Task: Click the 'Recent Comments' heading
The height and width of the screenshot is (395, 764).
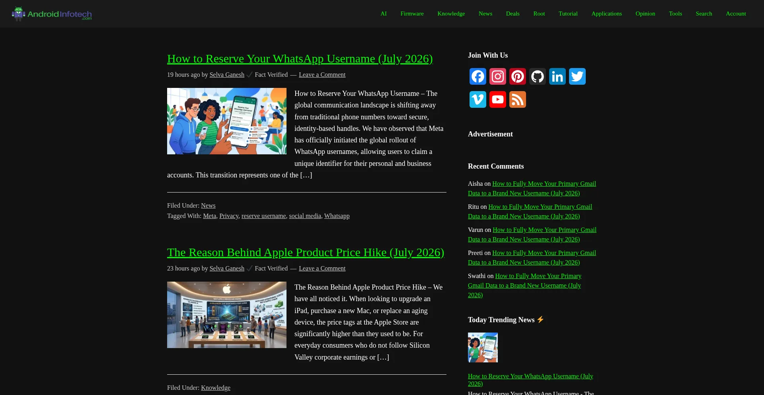Action: point(496,166)
